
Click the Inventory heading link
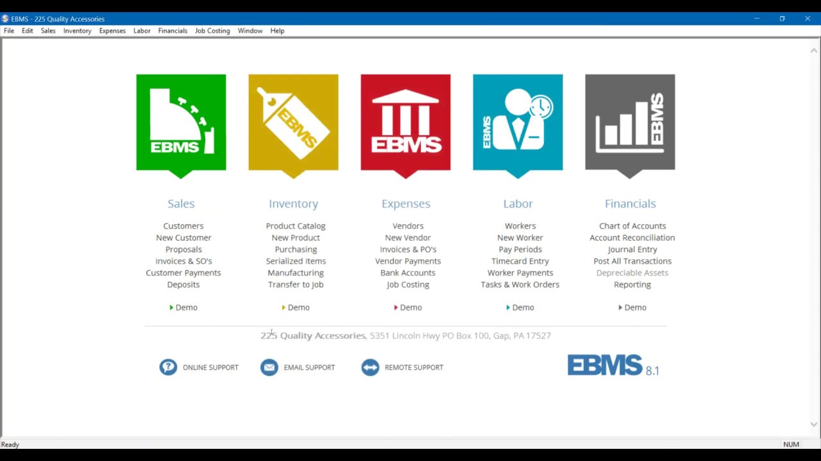pyautogui.click(x=293, y=204)
